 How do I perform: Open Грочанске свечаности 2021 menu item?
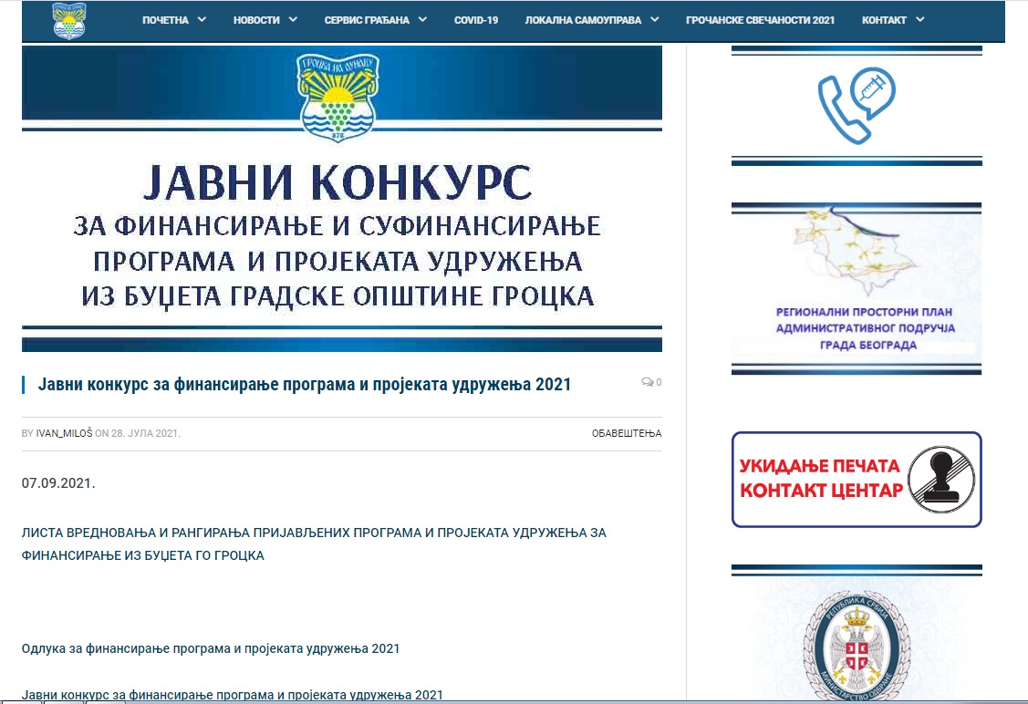tap(760, 20)
